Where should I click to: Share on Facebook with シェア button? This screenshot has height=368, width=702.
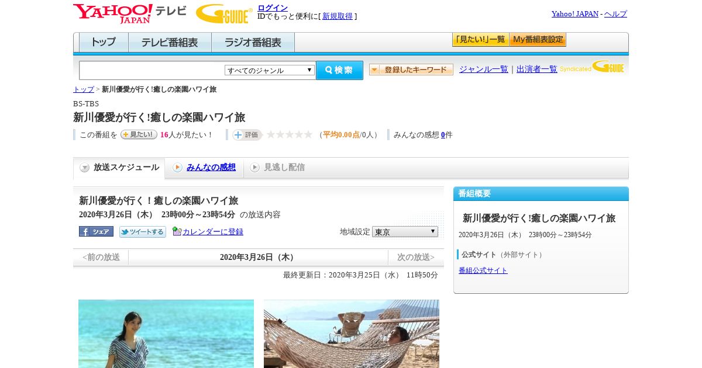[96, 231]
